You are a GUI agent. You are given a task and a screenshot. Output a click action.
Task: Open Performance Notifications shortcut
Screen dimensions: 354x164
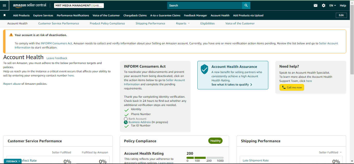click(x=73, y=15)
